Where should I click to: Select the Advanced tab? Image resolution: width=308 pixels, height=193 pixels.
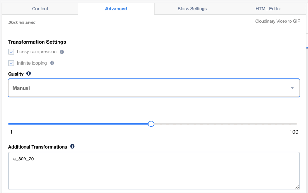tap(116, 9)
